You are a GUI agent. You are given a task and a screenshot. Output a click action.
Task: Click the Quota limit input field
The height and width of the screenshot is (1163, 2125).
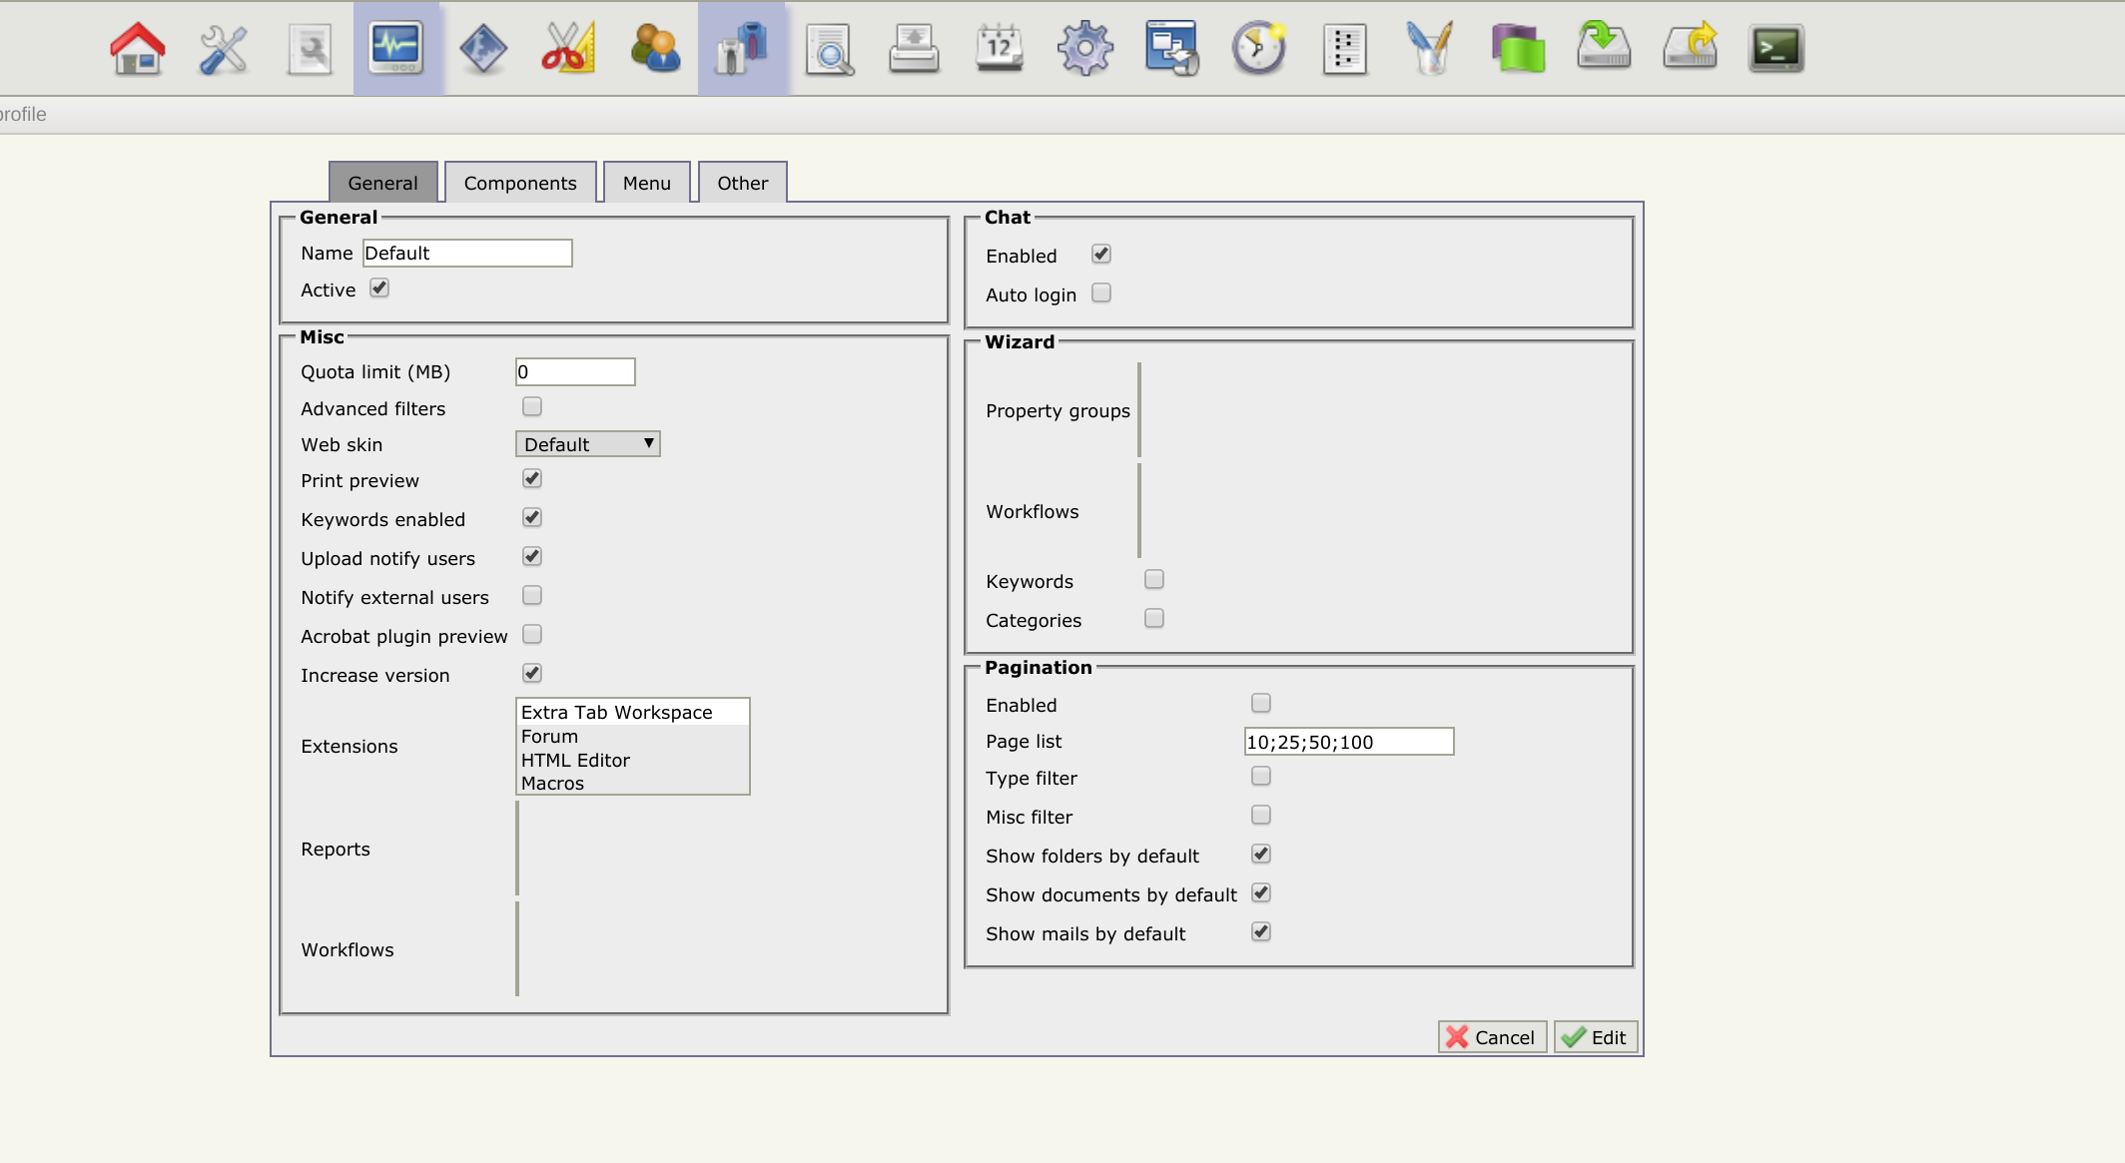pos(575,372)
